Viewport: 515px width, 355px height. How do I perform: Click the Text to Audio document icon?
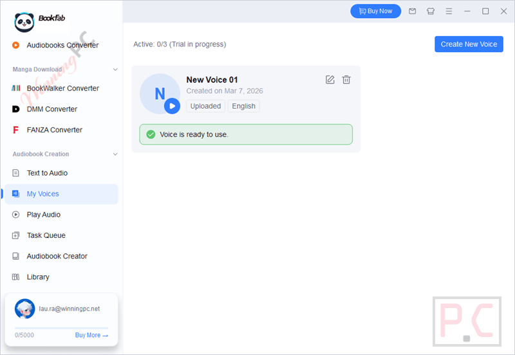[15, 173]
